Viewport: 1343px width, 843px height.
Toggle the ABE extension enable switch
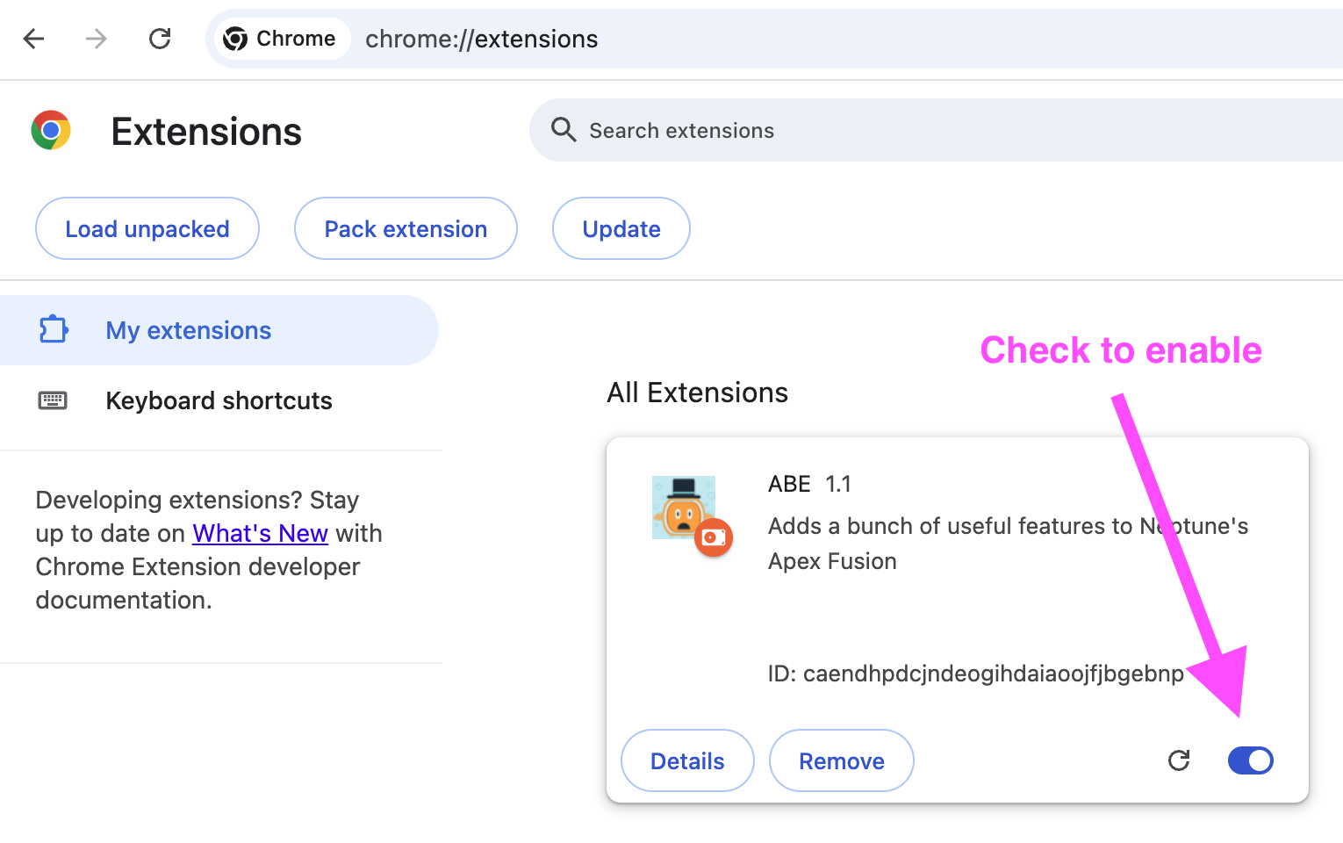(x=1251, y=760)
